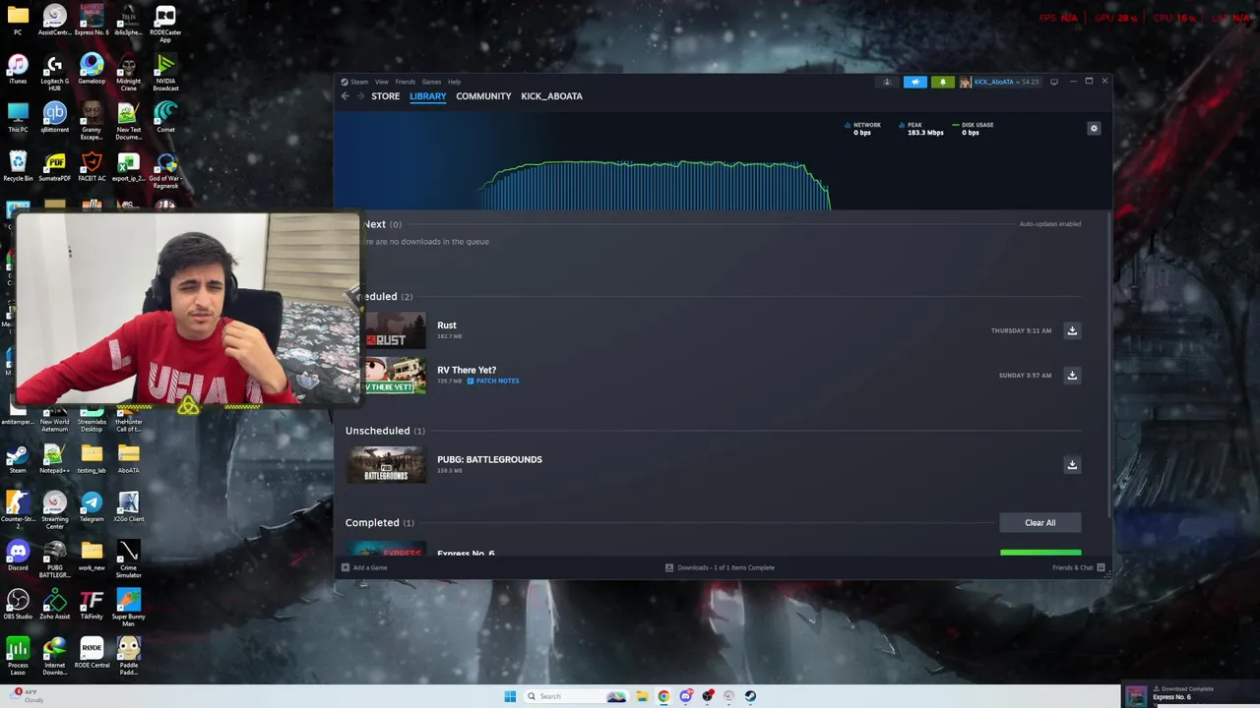
Task: Click the NETWORK 0 bps readout
Action: point(862,129)
